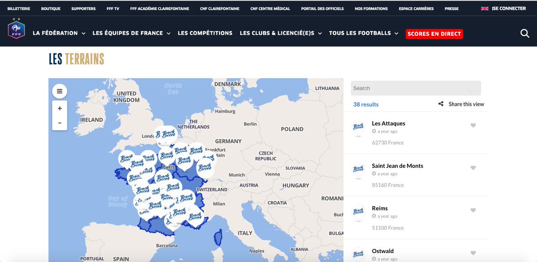The width and height of the screenshot is (537, 262).
Task: Open the map hamburger menu button
Action: pyautogui.click(x=60, y=91)
